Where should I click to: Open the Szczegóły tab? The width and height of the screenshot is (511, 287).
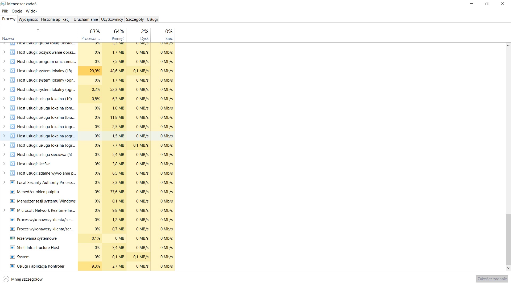click(x=135, y=19)
